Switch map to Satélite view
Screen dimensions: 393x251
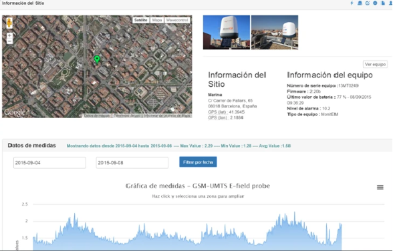pyautogui.click(x=140, y=20)
